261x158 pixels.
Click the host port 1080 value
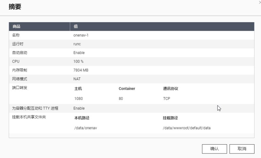[x=79, y=99]
